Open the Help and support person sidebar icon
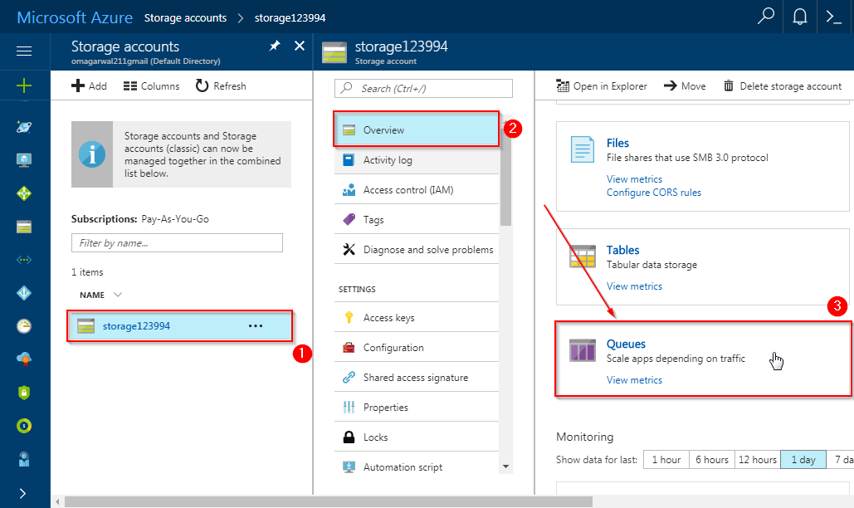854x508 pixels. point(24,459)
